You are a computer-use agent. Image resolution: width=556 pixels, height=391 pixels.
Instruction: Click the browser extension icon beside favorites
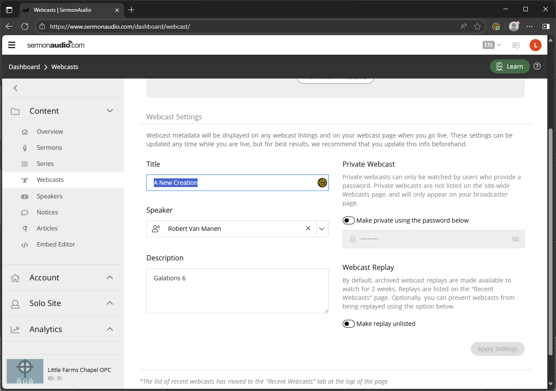click(496, 26)
